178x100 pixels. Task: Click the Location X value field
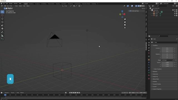pos(167,48)
